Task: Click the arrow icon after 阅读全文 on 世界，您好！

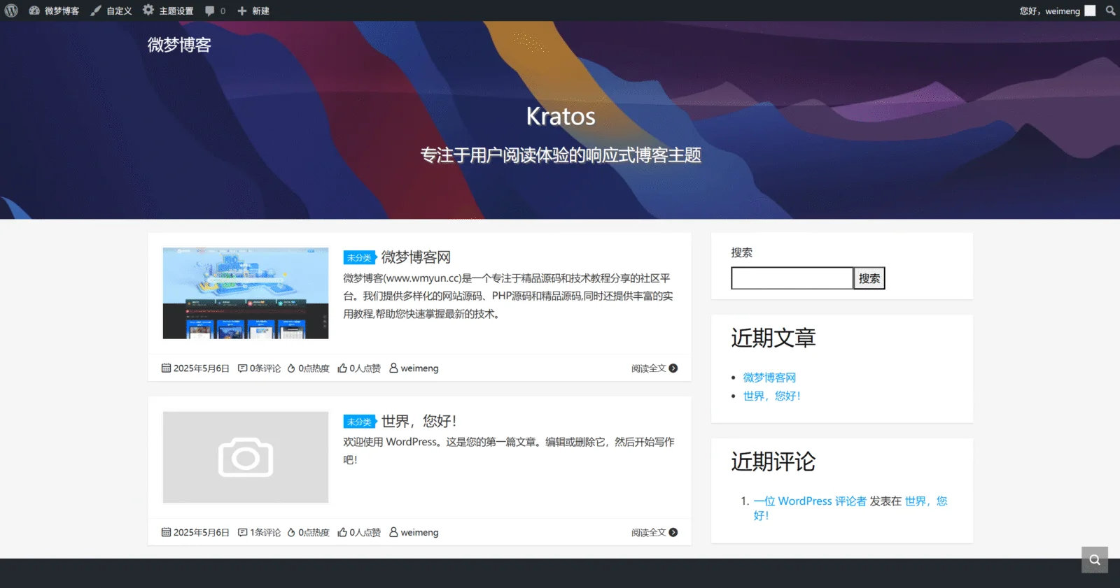Action: [x=673, y=533]
